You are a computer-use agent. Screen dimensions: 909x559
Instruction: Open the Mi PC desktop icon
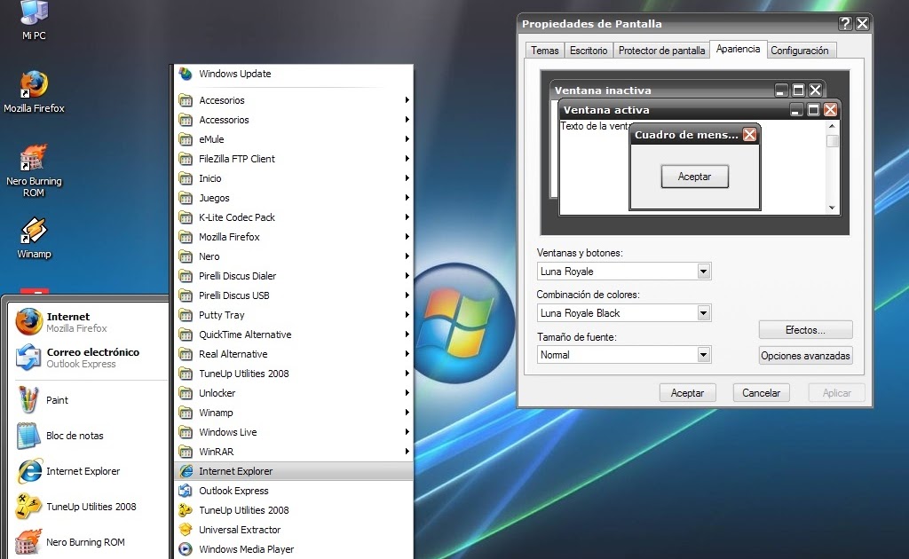pyautogui.click(x=34, y=20)
